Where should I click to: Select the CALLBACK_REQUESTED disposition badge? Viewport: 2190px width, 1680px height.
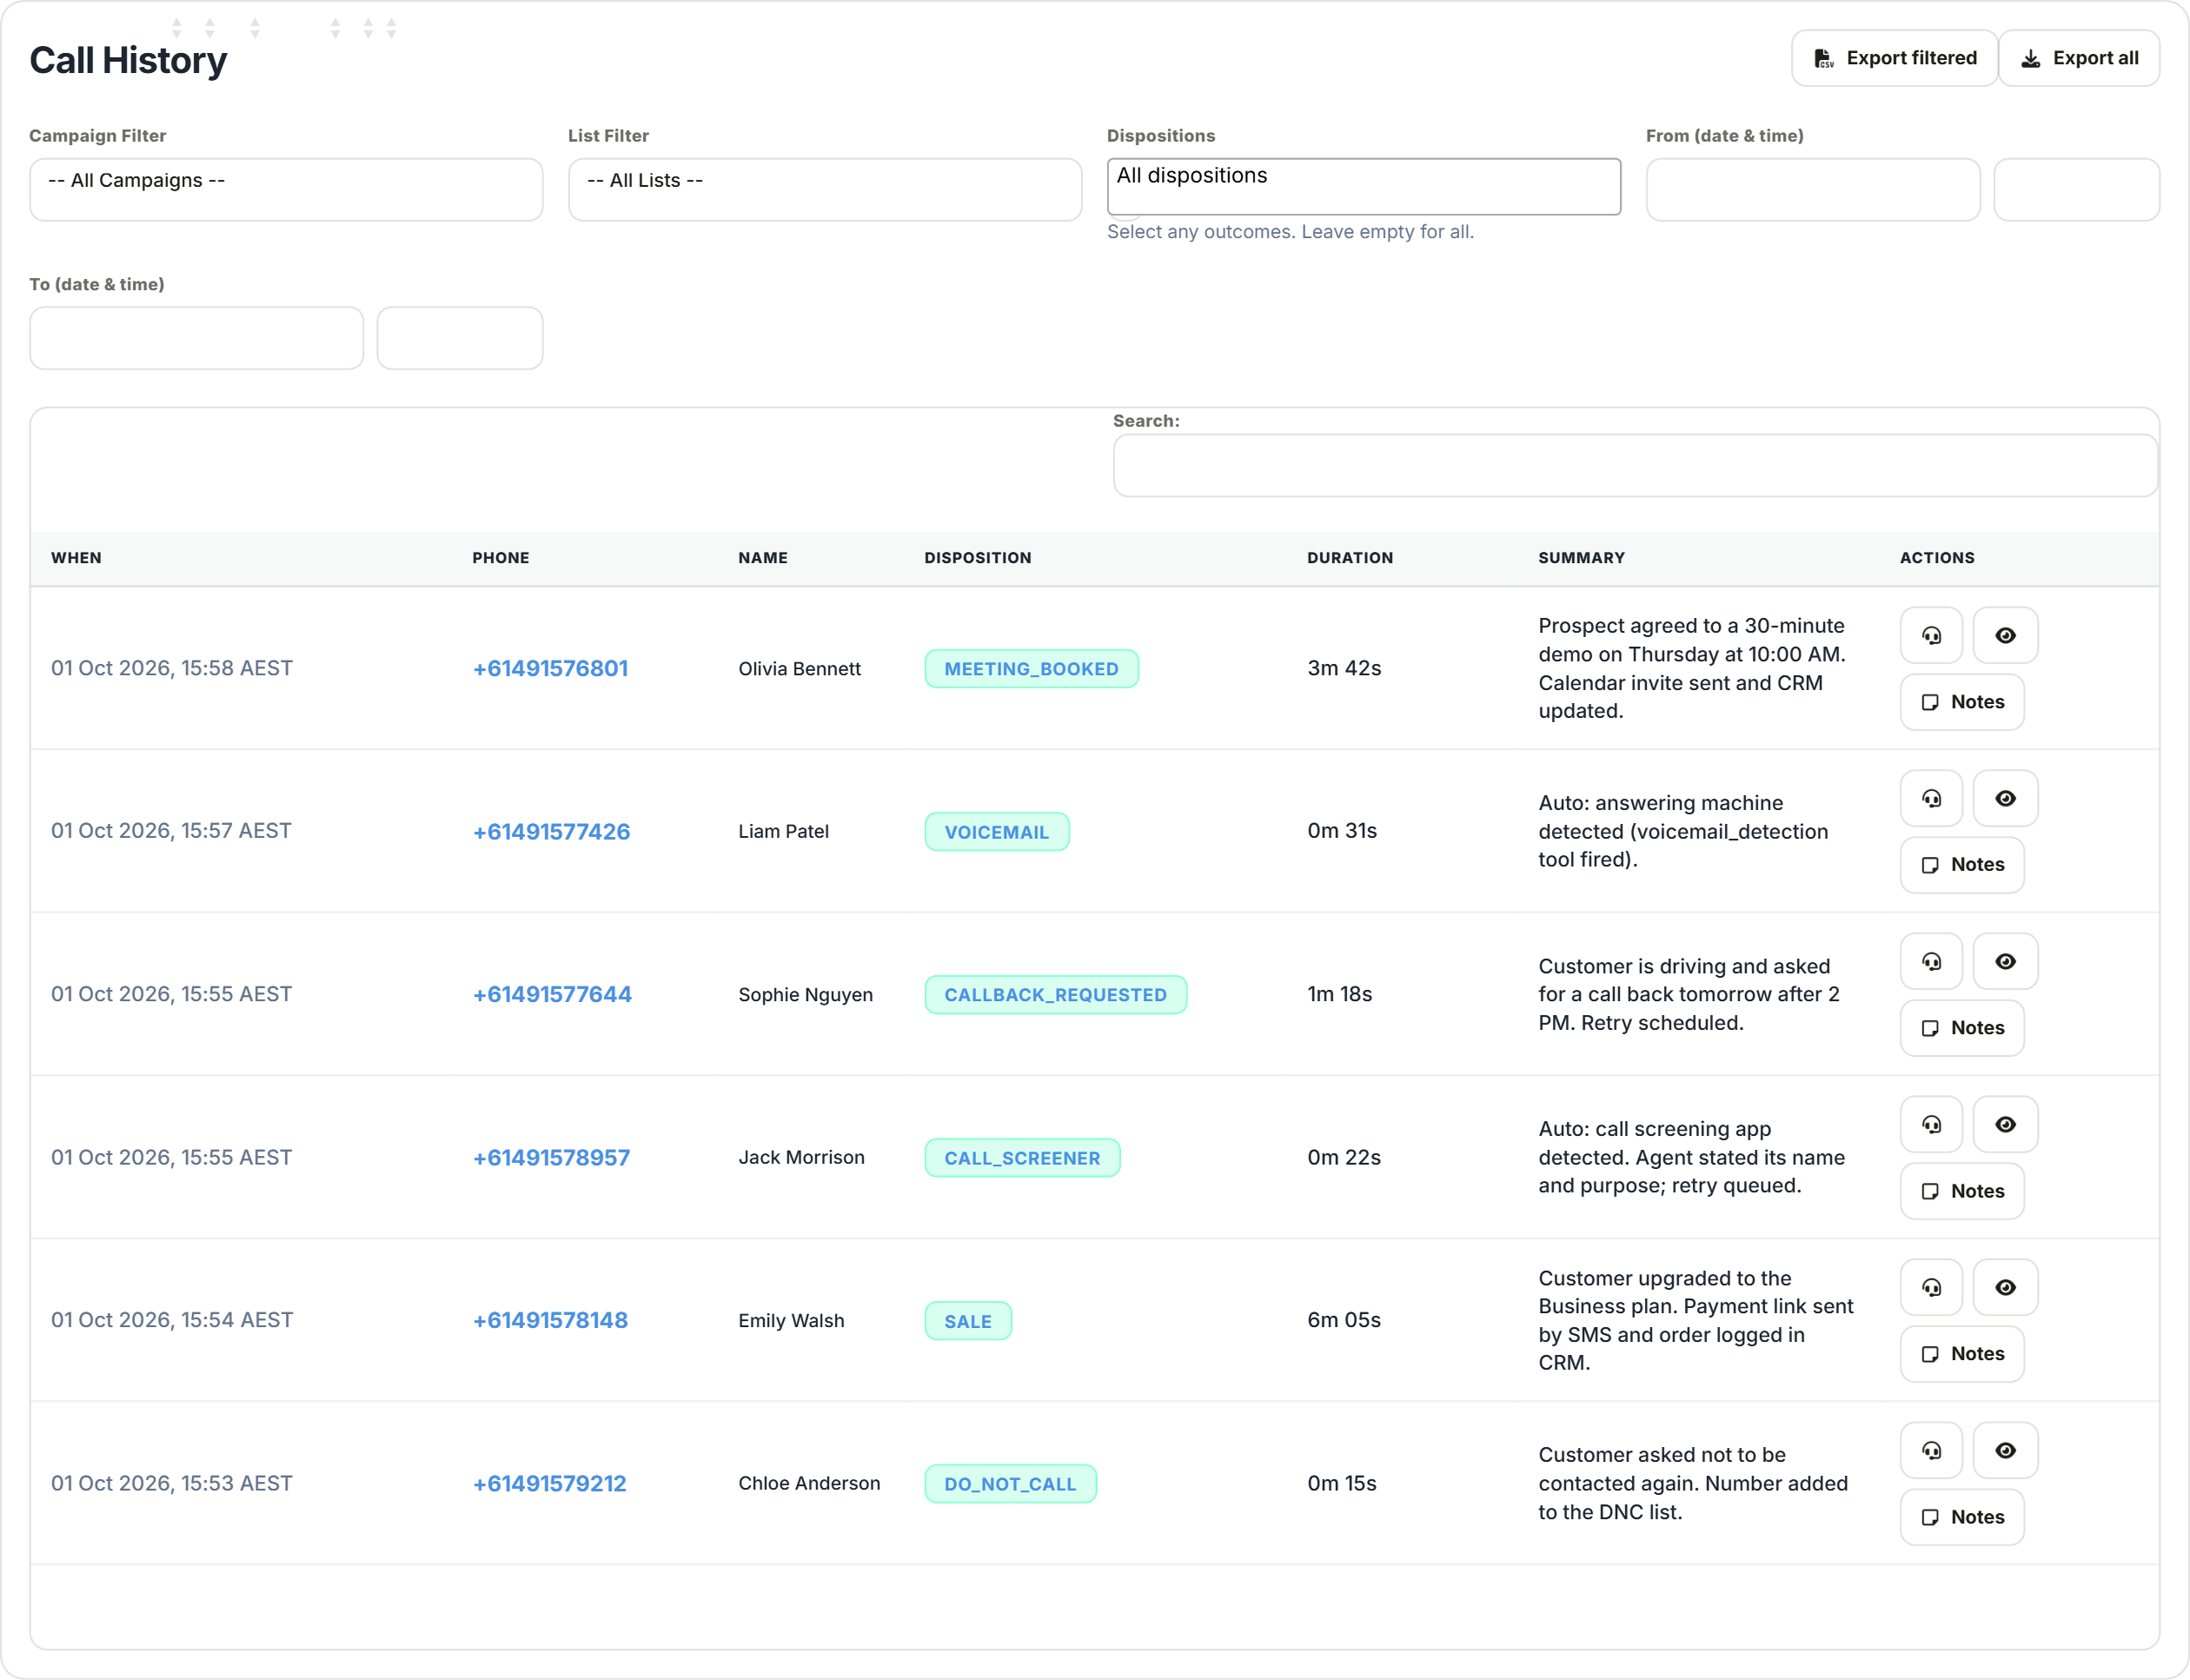click(x=1055, y=995)
